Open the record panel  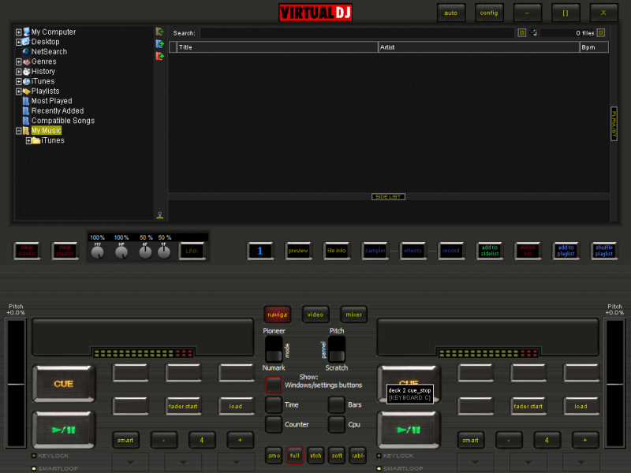click(451, 251)
